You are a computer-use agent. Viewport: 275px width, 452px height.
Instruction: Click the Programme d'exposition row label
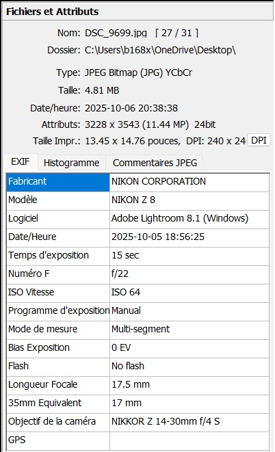point(58,310)
